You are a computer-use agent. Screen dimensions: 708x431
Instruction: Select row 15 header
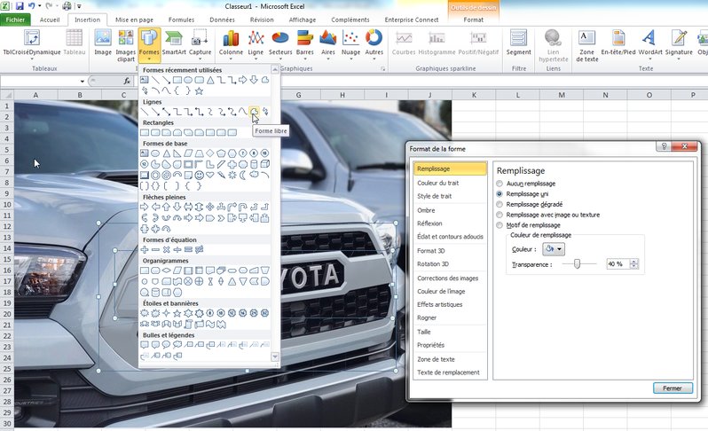pos(7,260)
